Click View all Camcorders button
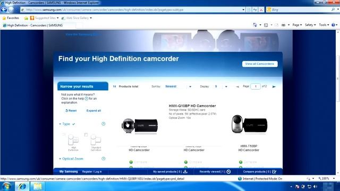The height and width of the screenshot is (191, 340). [260, 64]
